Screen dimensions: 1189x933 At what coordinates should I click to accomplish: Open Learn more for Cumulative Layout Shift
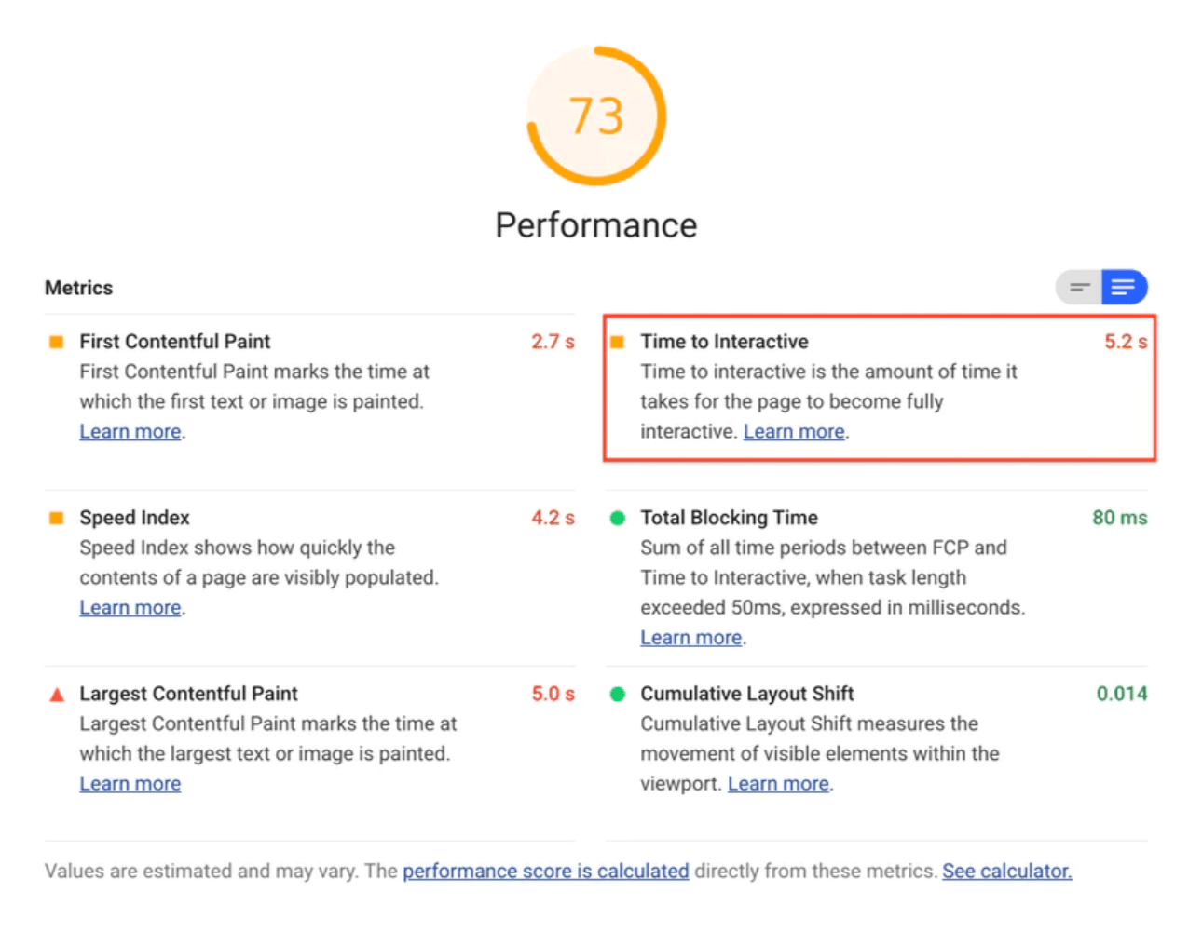pos(778,783)
